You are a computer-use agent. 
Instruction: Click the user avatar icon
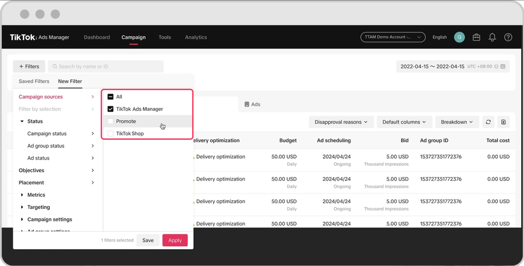coord(459,37)
